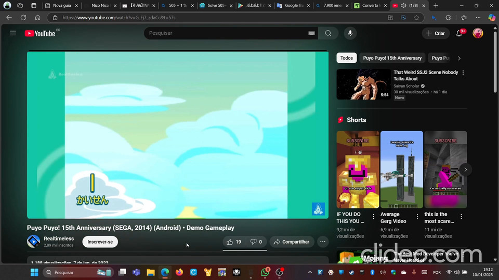Open WhatsApp from taskbar
The height and width of the screenshot is (280, 499).
265,272
